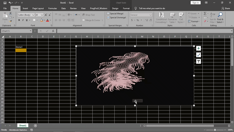Decrease font size with small A icon
The width and height of the screenshot is (234, 132).
[x=50, y=15]
